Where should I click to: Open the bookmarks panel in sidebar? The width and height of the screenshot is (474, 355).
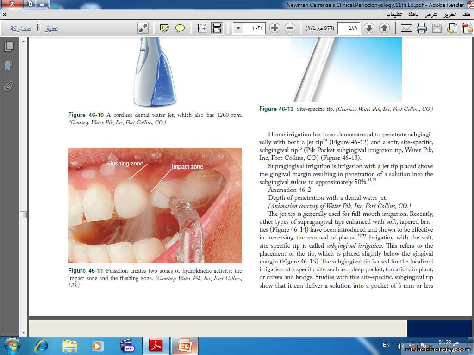coord(8,67)
